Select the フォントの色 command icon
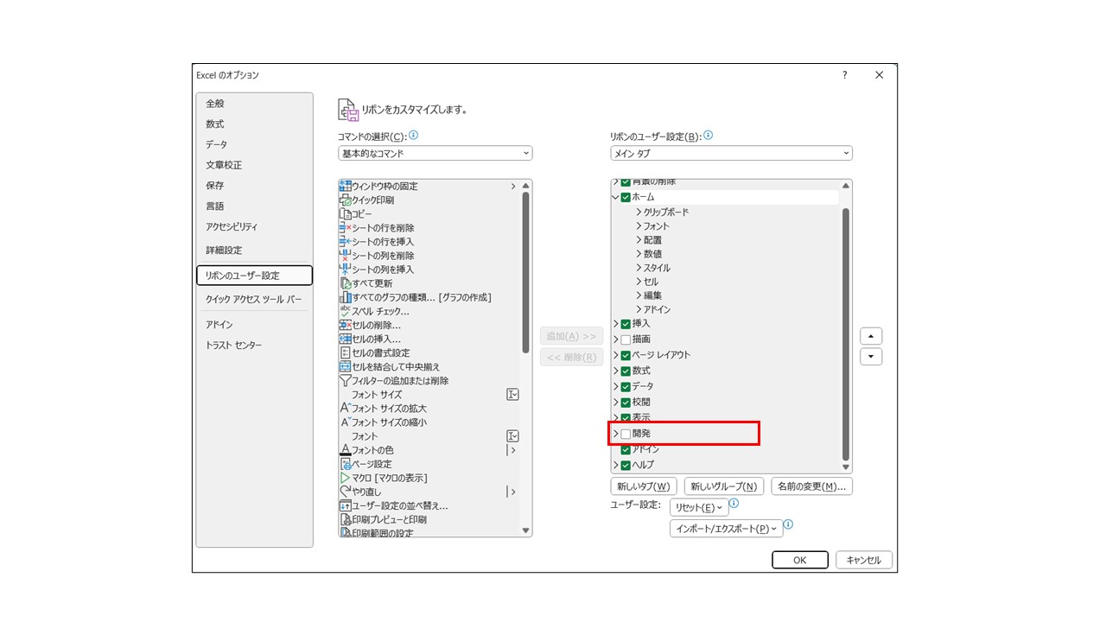The height and width of the screenshot is (622, 1106). click(345, 450)
